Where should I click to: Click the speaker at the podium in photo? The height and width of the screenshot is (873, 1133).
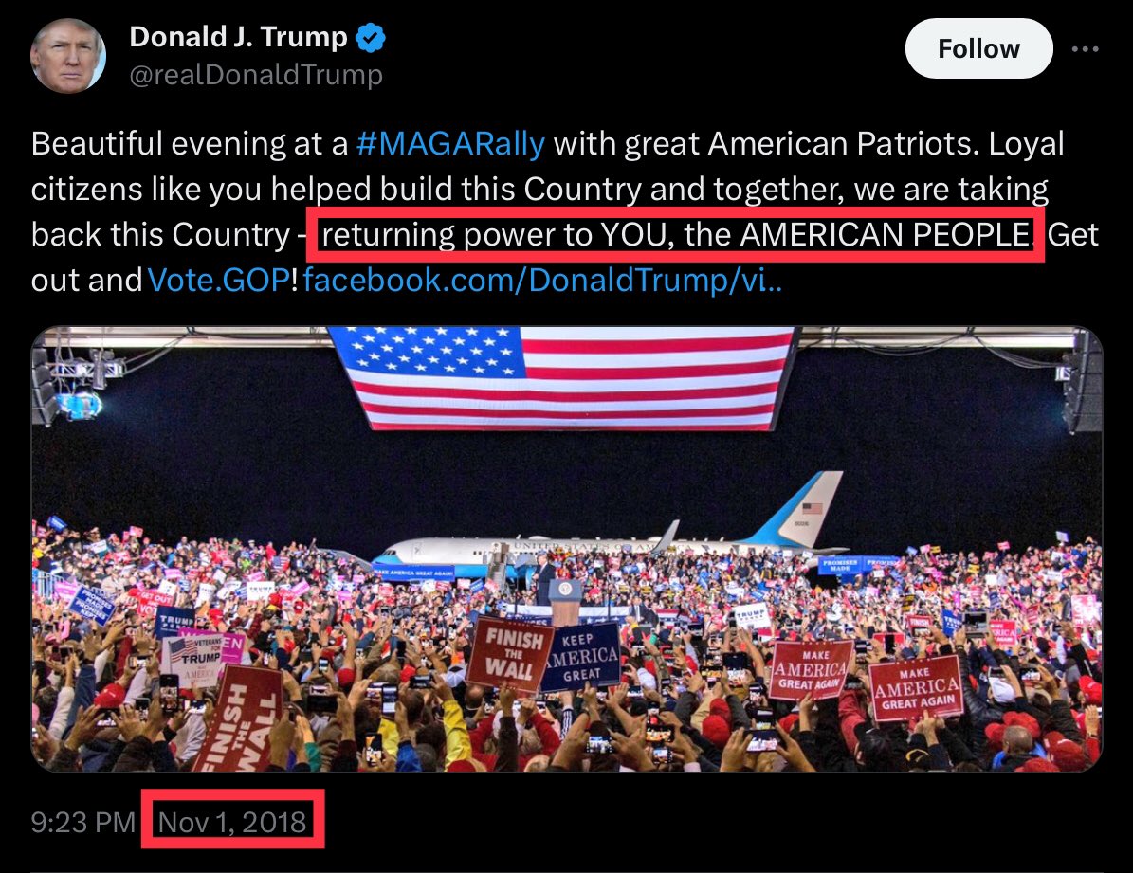click(x=545, y=578)
